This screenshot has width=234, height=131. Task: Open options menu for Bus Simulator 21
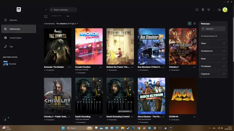tap(163, 67)
